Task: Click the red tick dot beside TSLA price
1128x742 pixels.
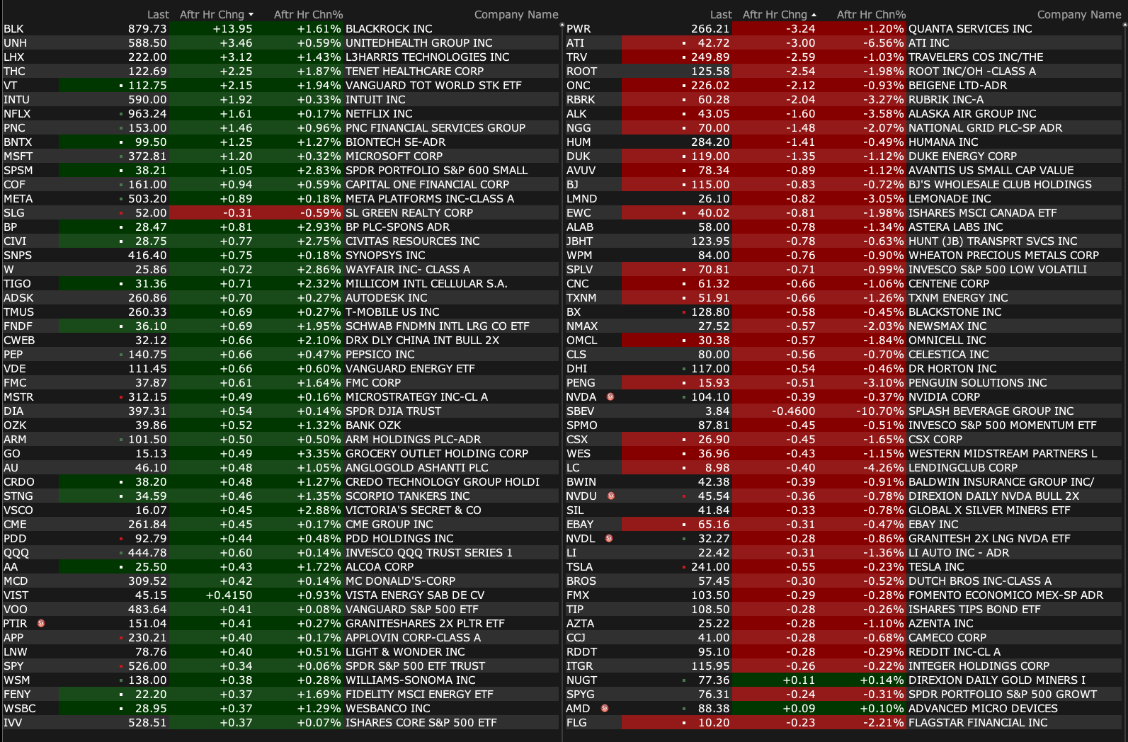Action: pos(684,567)
